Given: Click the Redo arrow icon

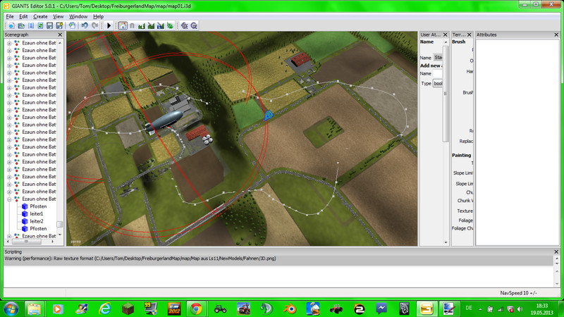Looking at the screenshot, I should point(94,26).
